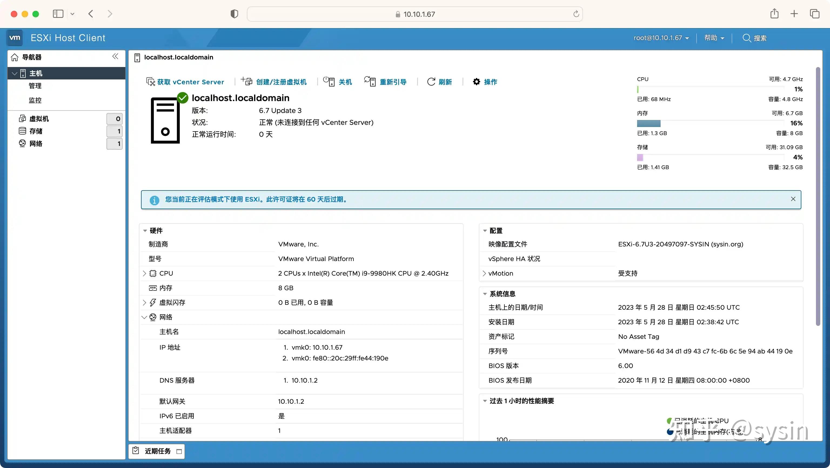Screen dimensions: 830x468
Task: Click the 关机 shutdown icon
Action: tap(329, 81)
